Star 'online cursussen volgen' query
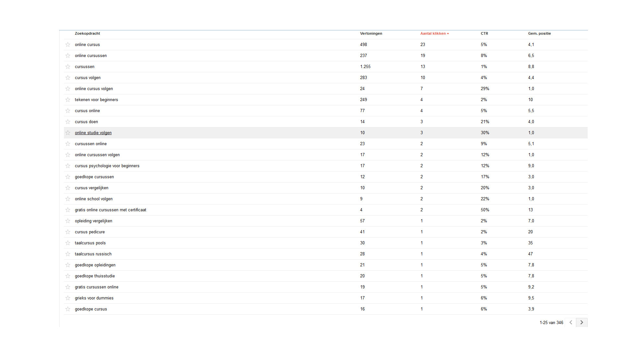This screenshot has height=350, width=623. [68, 155]
